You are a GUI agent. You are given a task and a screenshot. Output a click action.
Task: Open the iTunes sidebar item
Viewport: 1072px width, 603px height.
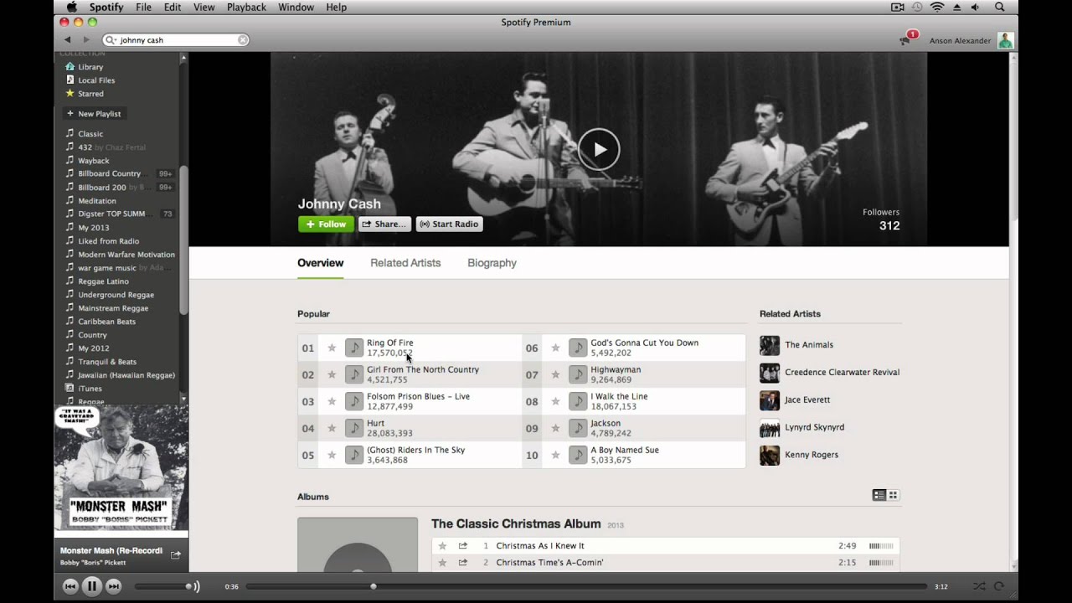(90, 389)
